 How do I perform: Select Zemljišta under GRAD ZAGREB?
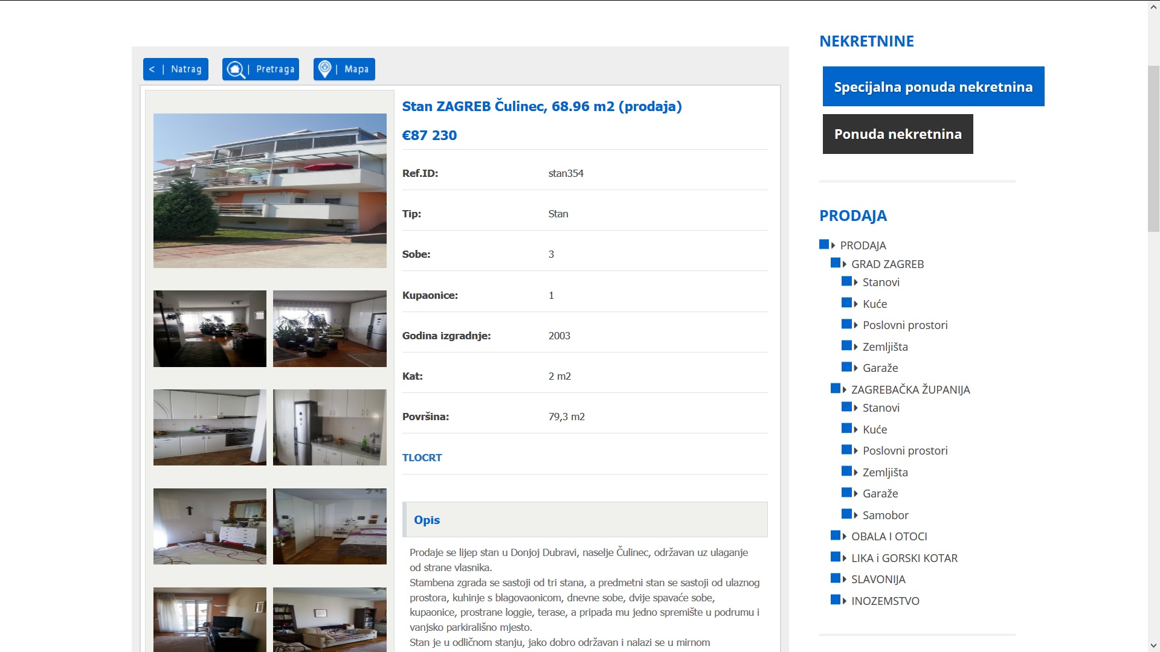pos(885,347)
